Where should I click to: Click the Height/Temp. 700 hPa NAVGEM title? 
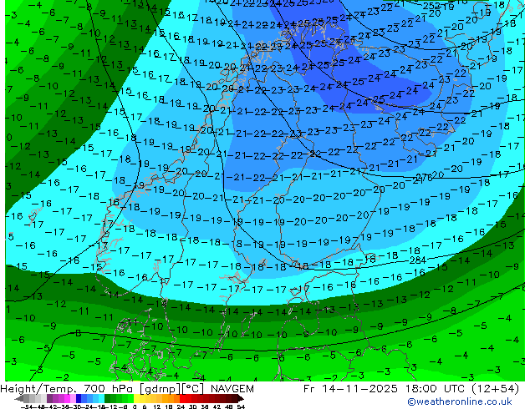tap(127, 389)
